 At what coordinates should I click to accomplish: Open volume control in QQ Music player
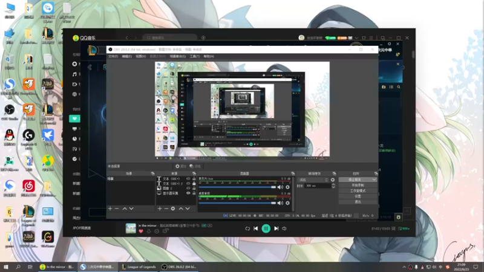(284, 228)
